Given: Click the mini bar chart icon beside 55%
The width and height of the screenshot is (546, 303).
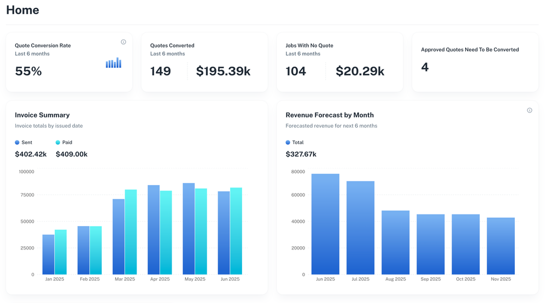Looking at the screenshot, I should tap(114, 63).
